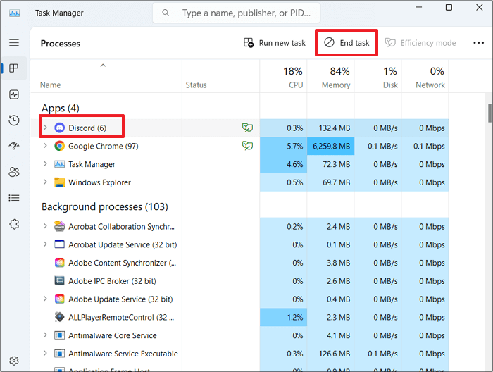Image resolution: width=493 pixels, height=372 pixels.
Task: Open the Users page in sidebar
Action: click(x=14, y=172)
